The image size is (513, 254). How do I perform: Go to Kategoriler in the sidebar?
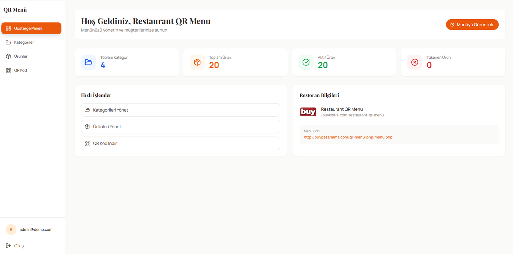pos(24,42)
